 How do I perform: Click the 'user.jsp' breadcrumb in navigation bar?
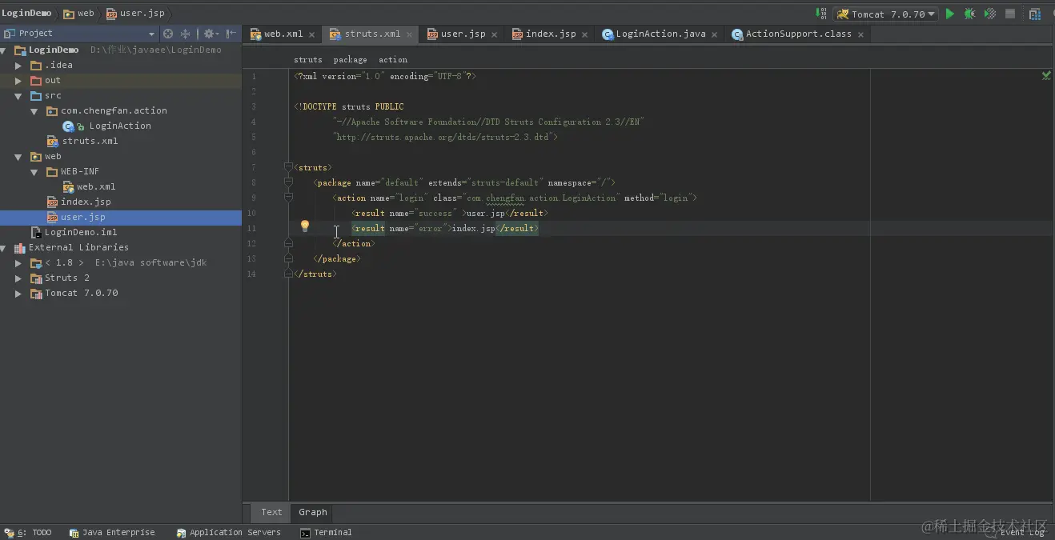(135, 14)
